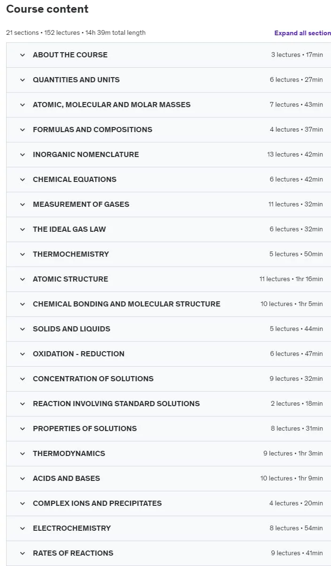Click the chevron icon next to FORMULAS AND COMPOSITIONS
The height and width of the screenshot is (566, 331).
pyautogui.click(x=22, y=130)
